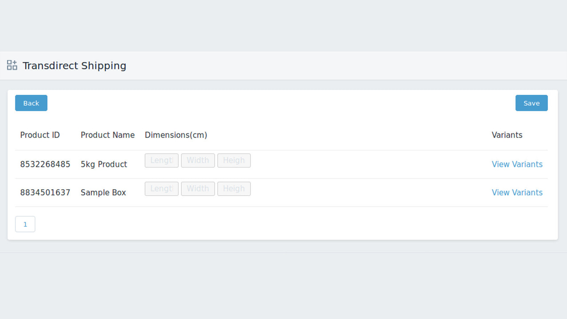Select product ID 8532268485

(x=45, y=164)
